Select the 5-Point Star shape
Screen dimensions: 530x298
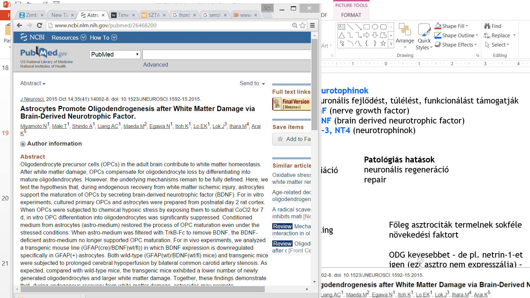(383, 43)
